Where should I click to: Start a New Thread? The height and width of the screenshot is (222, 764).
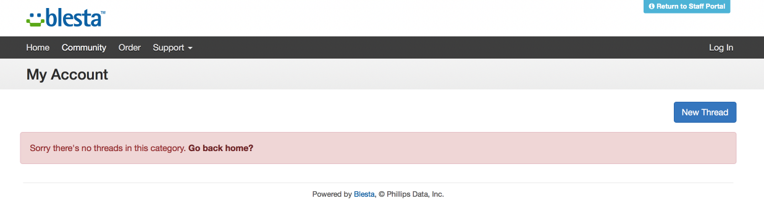click(x=705, y=112)
